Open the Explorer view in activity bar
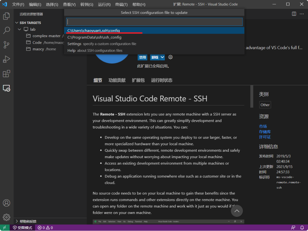This screenshot has height=231, width=308. (6, 16)
